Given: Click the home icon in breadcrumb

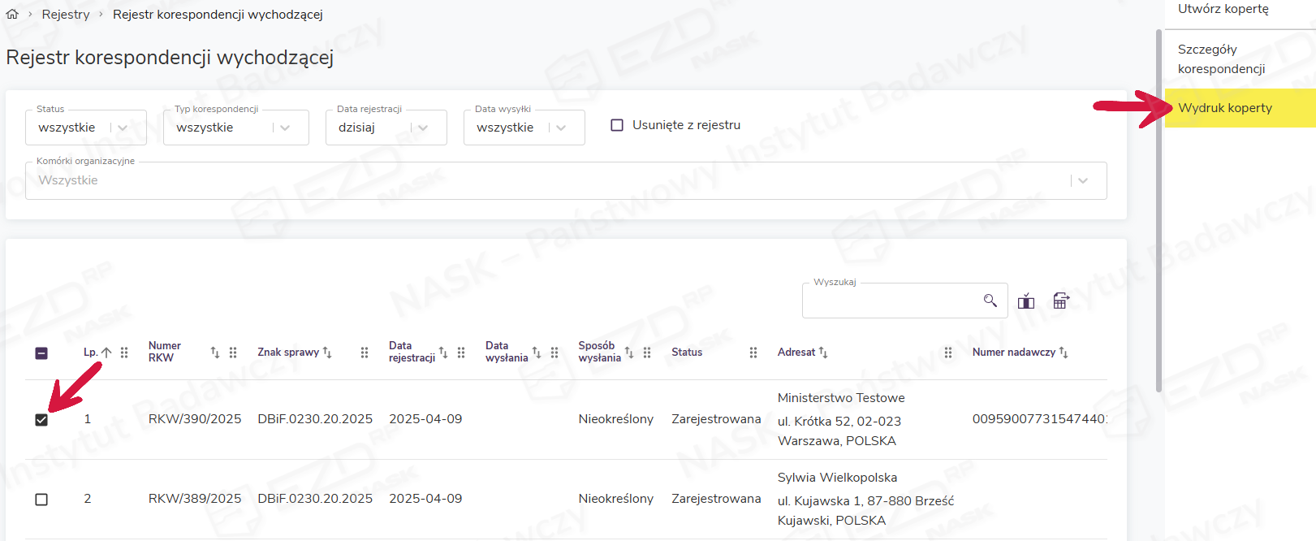Looking at the screenshot, I should pyautogui.click(x=12, y=15).
